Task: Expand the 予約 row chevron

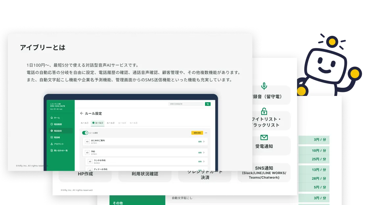Action: point(204,152)
